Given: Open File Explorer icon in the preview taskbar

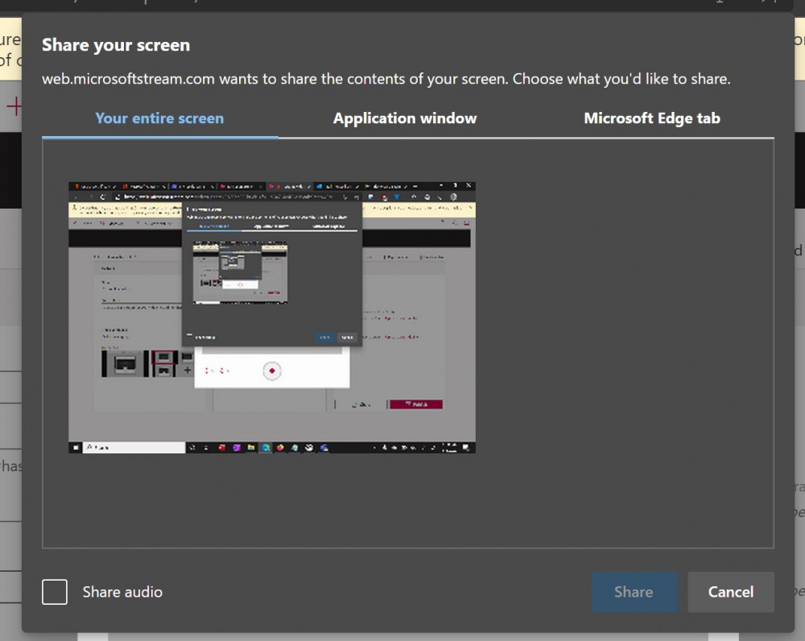Looking at the screenshot, I should point(250,445).
